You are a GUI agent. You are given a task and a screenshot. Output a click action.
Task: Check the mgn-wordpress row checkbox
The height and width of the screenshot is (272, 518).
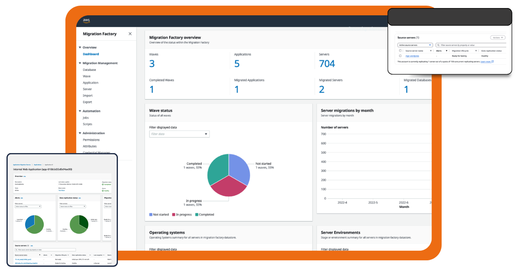[401, 56]
